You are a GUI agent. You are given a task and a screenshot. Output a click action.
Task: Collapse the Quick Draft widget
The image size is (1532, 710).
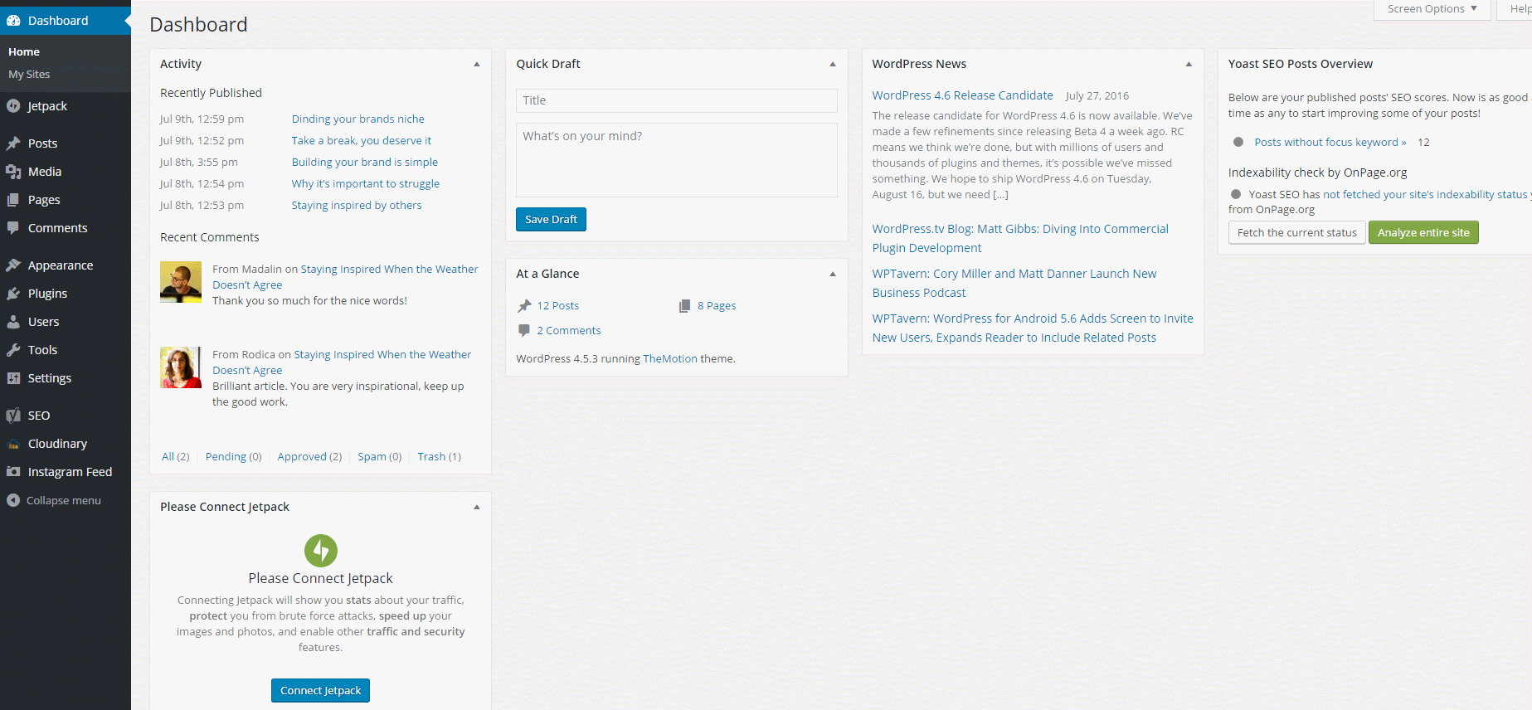(x=833, y=64)
